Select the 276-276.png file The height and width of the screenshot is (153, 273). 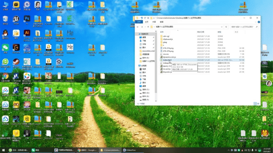coord(168,51)
